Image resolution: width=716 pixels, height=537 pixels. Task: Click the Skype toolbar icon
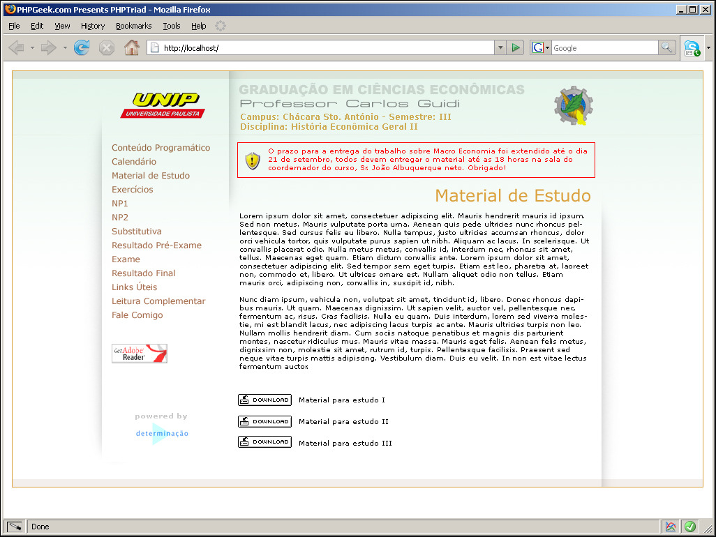[692, 48]
